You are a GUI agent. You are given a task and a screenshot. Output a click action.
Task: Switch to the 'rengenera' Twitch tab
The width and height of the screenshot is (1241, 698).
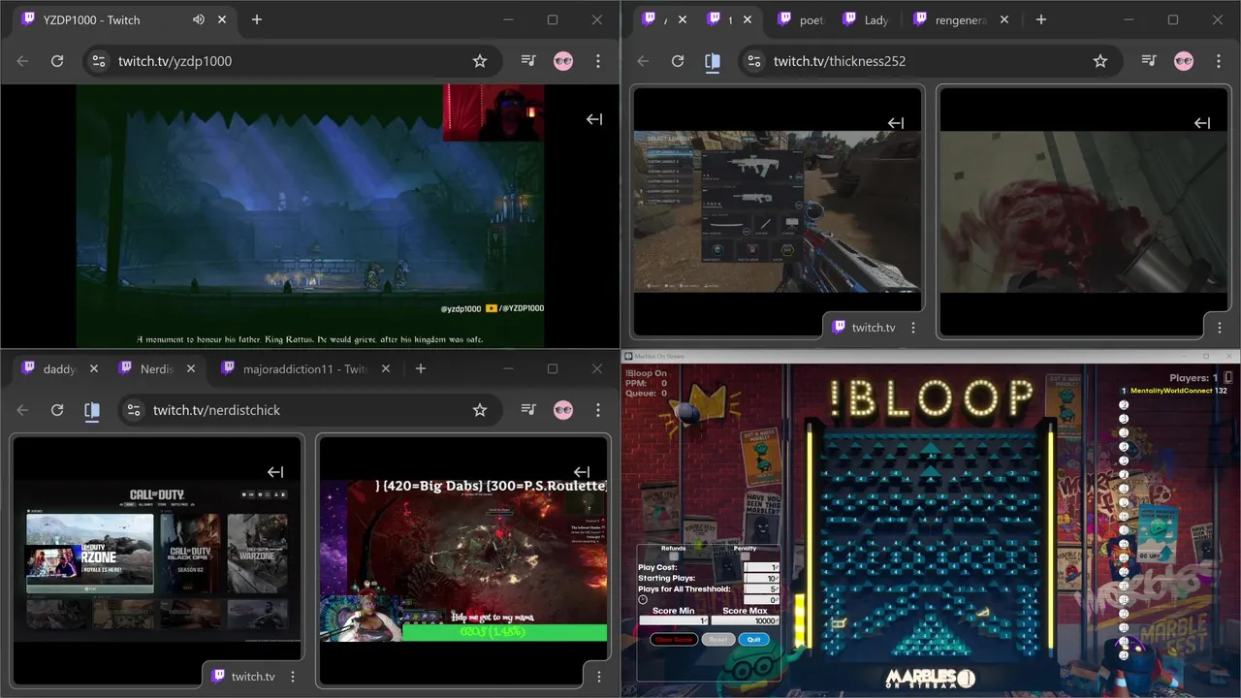click(x=950, y=19)
